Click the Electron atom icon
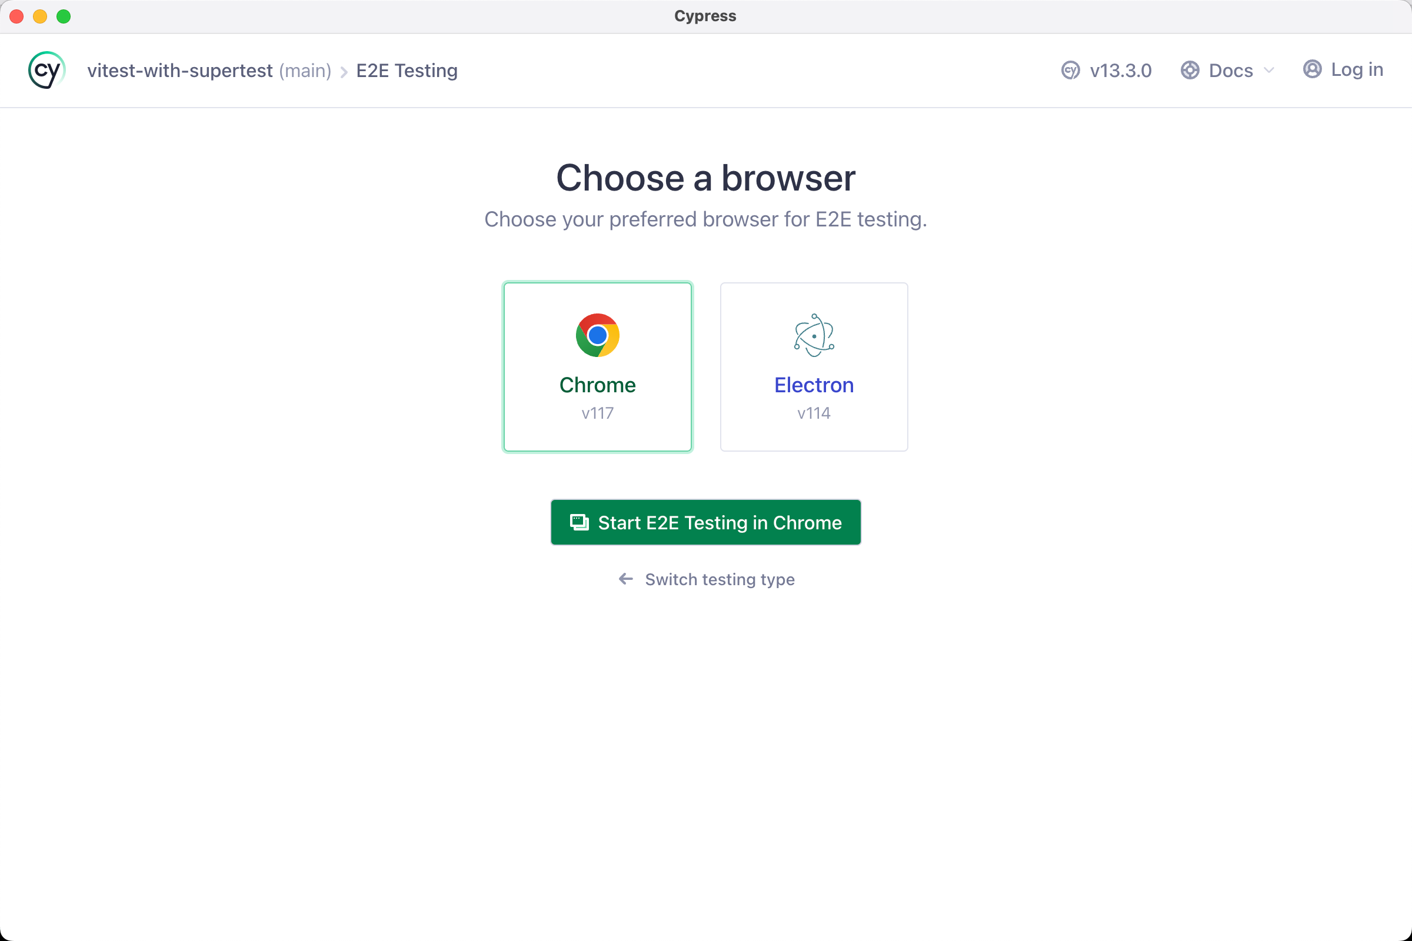 pos(814,335)
